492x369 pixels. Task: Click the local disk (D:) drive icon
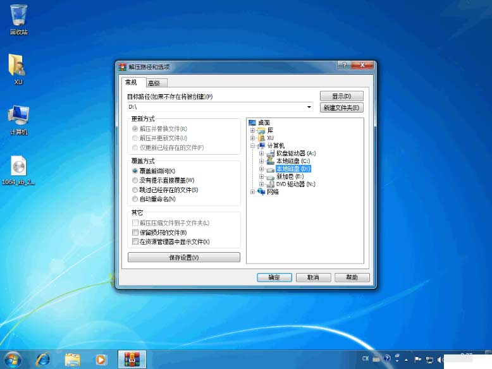pos(271,169)
